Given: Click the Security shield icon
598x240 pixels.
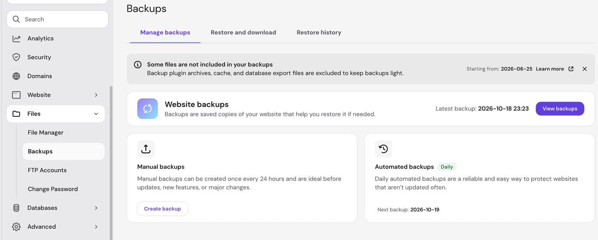Looking at the screenshot, I should (16, 57).
